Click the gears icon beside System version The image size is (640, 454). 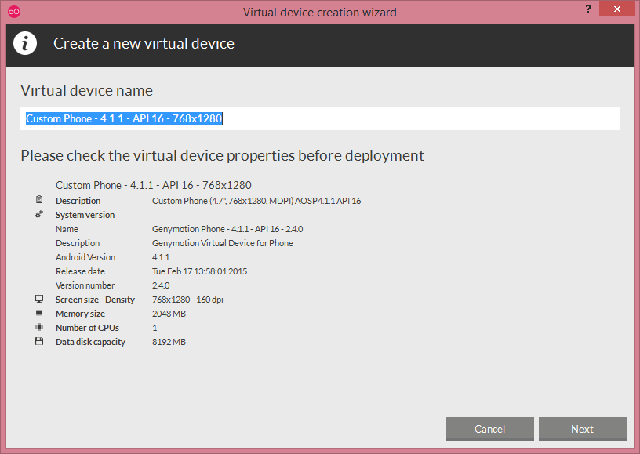pyautogui.click(x=39, y=214)
